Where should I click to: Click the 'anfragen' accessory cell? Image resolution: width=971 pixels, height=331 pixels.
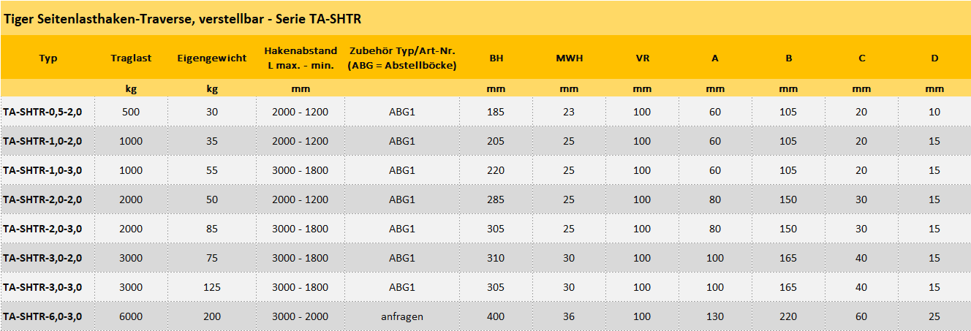pos(402,316)
